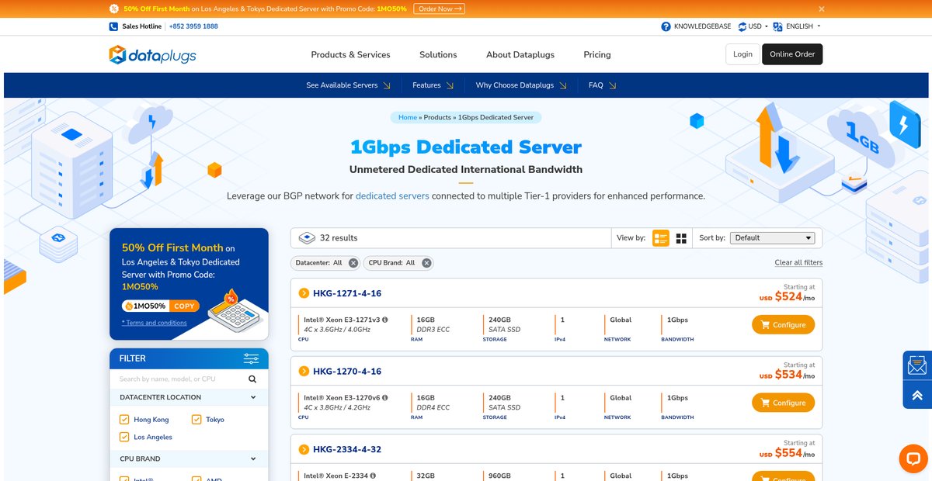The image size is (932, 481).
Task: Toggle the Tokyo checkbox
Action: click(196, 420)
